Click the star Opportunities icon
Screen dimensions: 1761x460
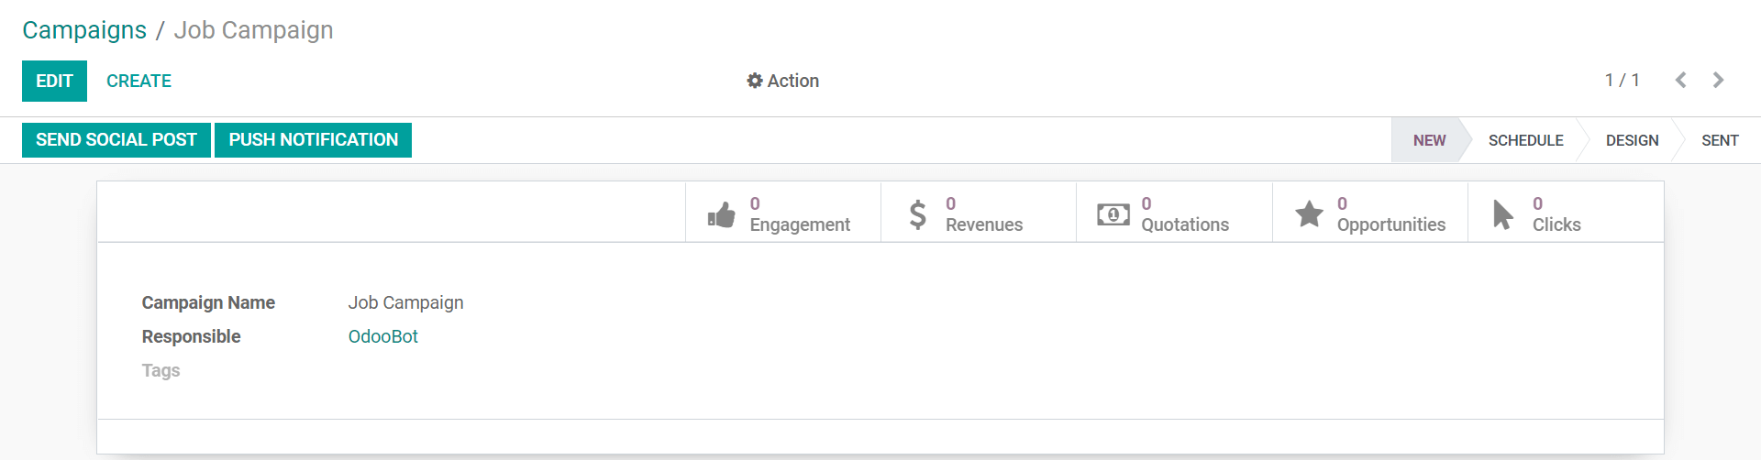pos(1309,214)
